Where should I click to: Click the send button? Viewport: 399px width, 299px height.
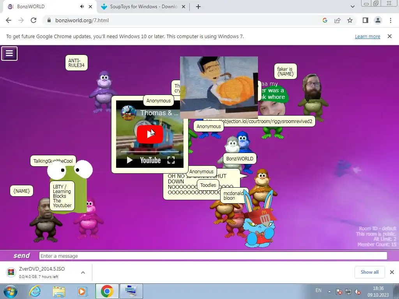coord(22,255)
